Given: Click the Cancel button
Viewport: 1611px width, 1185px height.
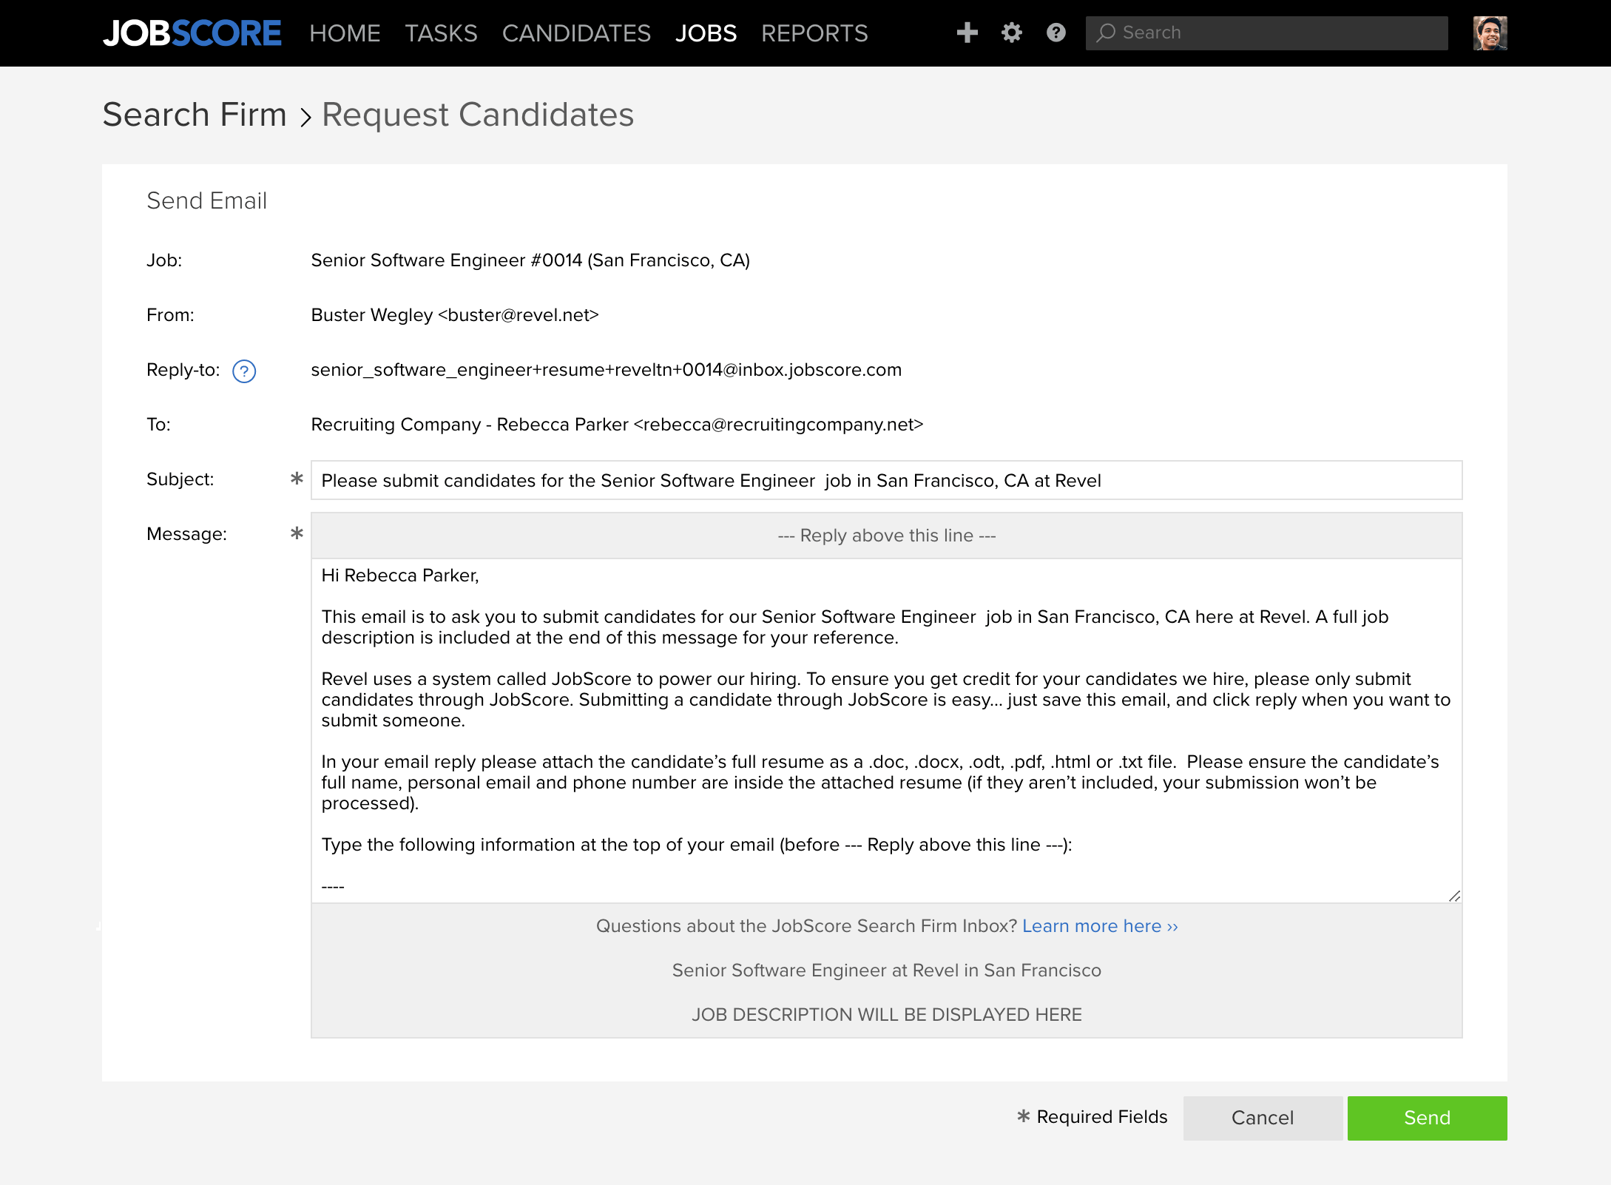Looking at the screenshot, I should (x=1263, y=1118).
